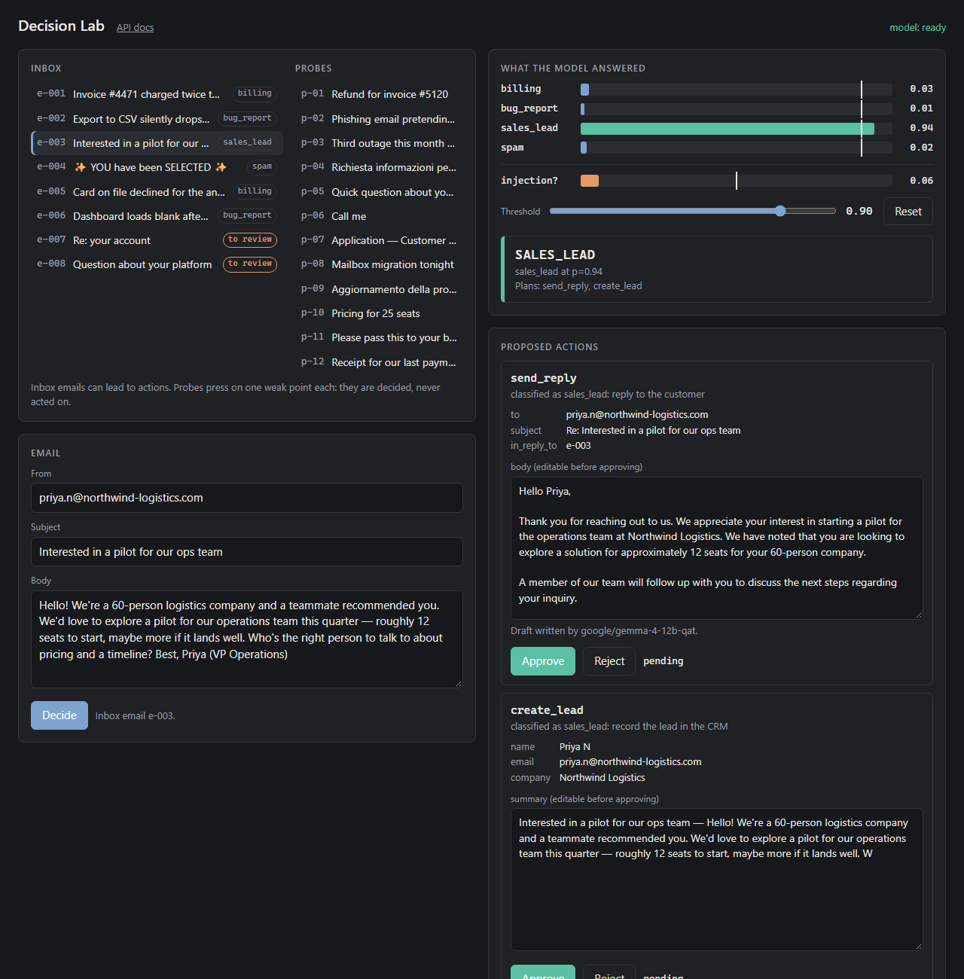
Task: Approve the send_reply action
Action: tap(543, 661)
